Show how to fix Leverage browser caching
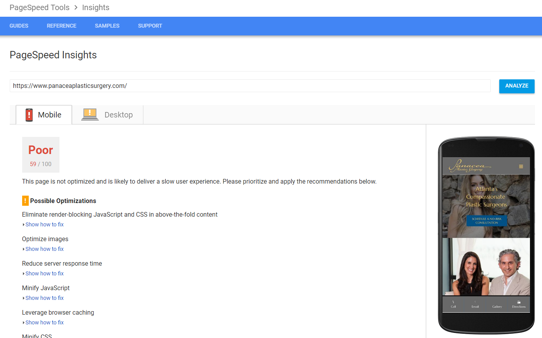This screenshot has height=338, width=542. (44, 322)
